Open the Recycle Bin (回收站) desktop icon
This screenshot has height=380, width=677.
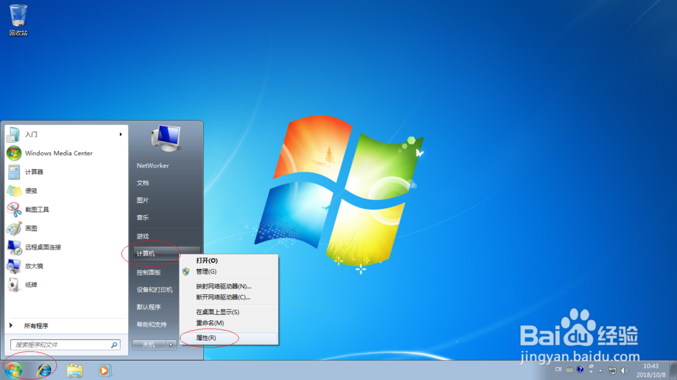point(18,20)
